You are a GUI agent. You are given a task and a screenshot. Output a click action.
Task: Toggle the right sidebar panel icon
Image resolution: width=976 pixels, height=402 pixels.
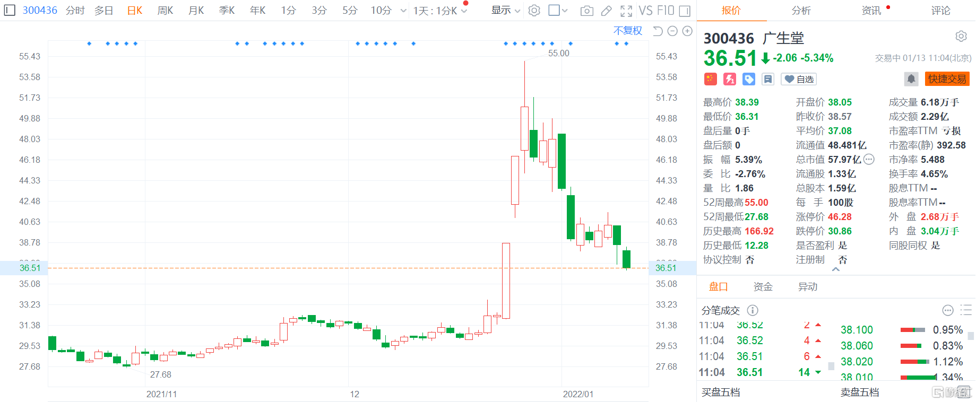(x=685, y=11)
